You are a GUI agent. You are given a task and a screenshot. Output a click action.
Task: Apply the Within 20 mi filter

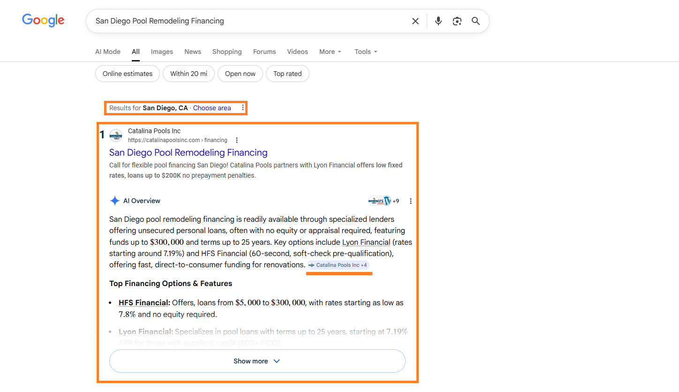(x=189, y=74)
